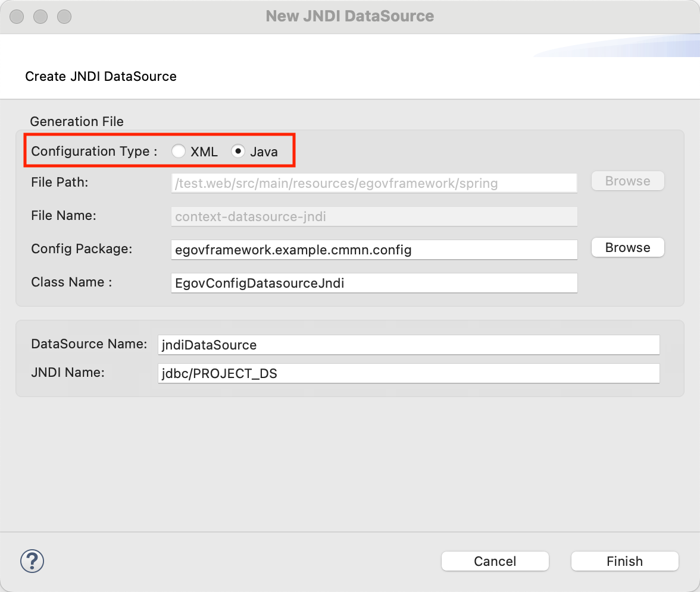Select the Java configuration type

[238, 152]
